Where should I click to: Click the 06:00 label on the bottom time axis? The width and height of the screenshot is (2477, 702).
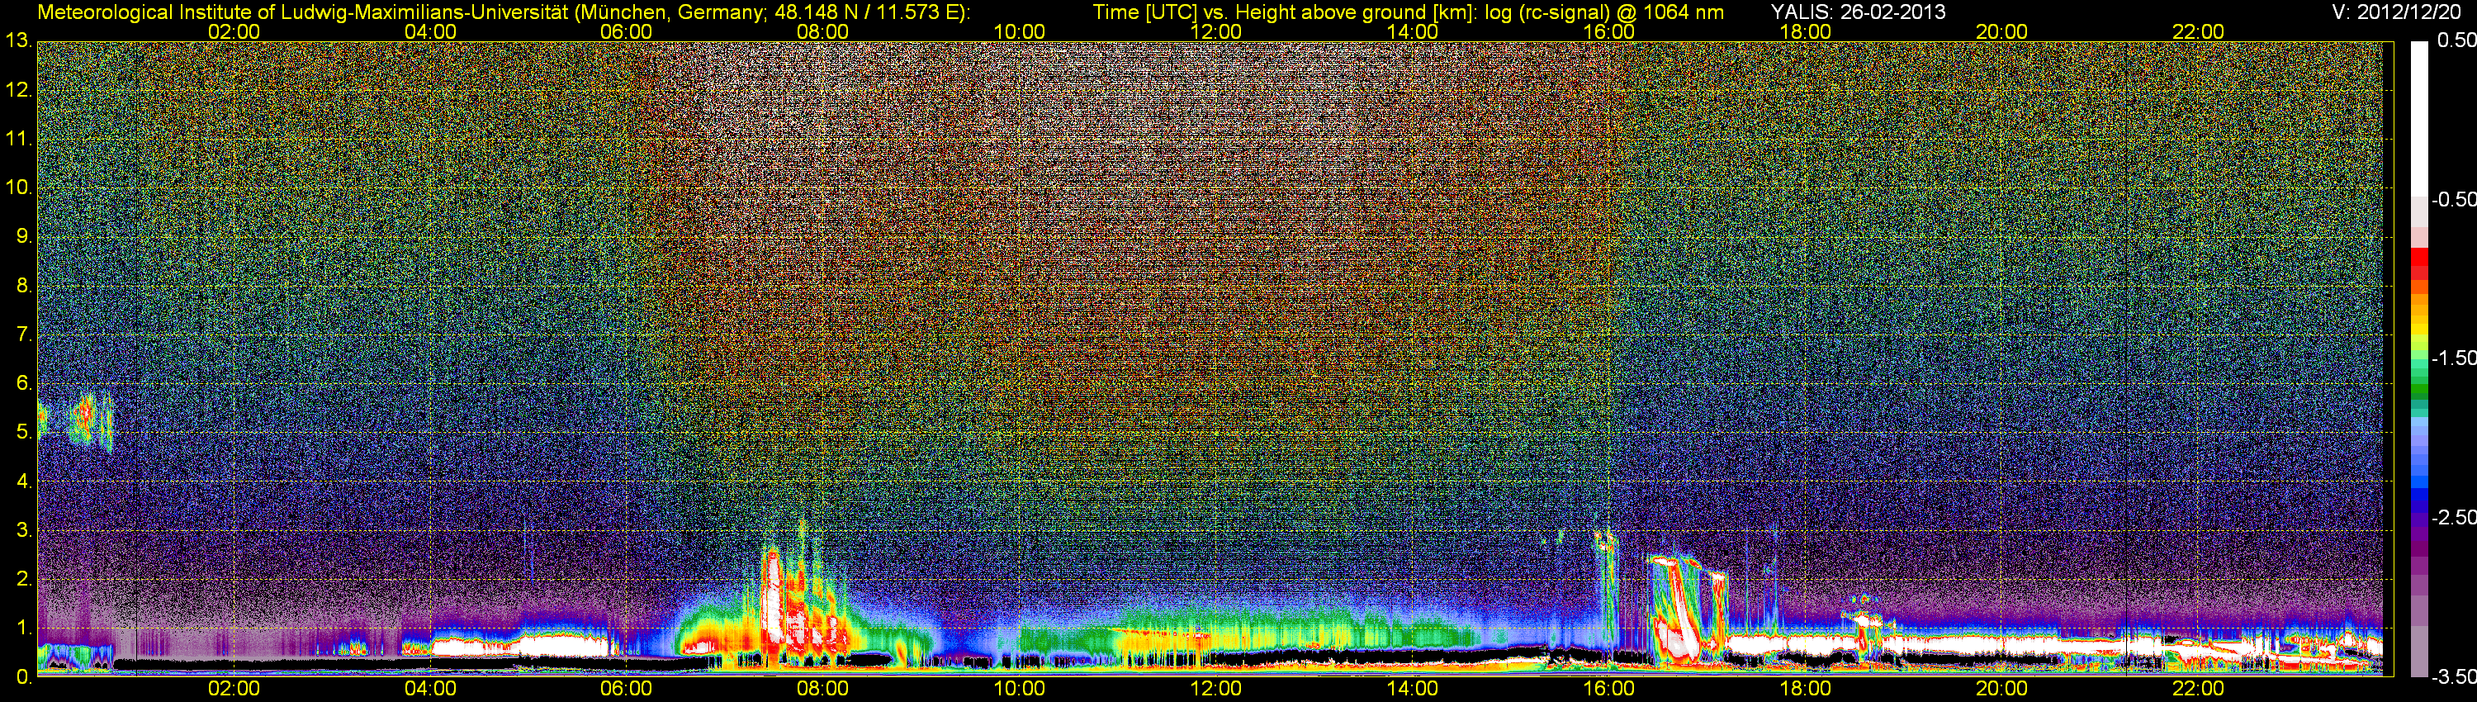tap(626, 689)
